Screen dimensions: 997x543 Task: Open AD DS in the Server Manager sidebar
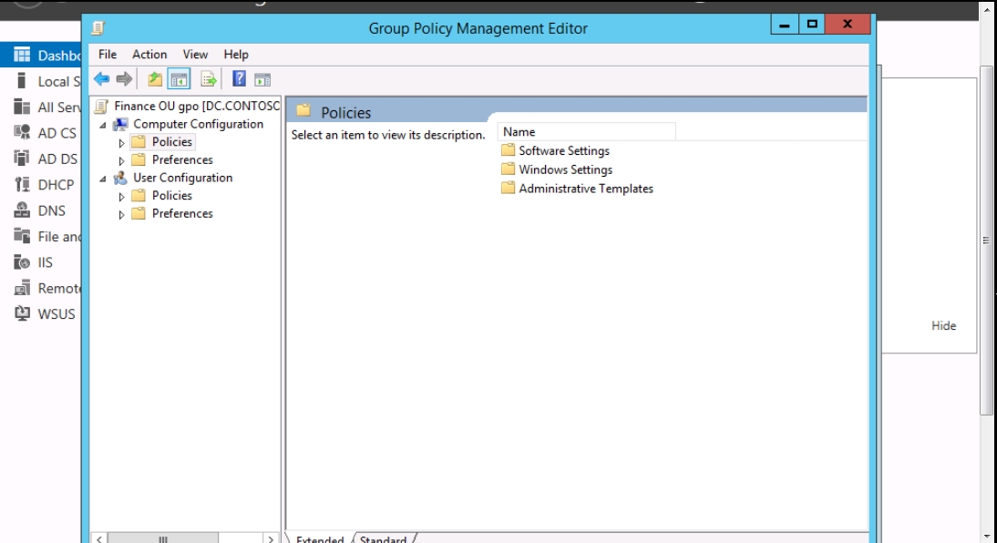41,159
